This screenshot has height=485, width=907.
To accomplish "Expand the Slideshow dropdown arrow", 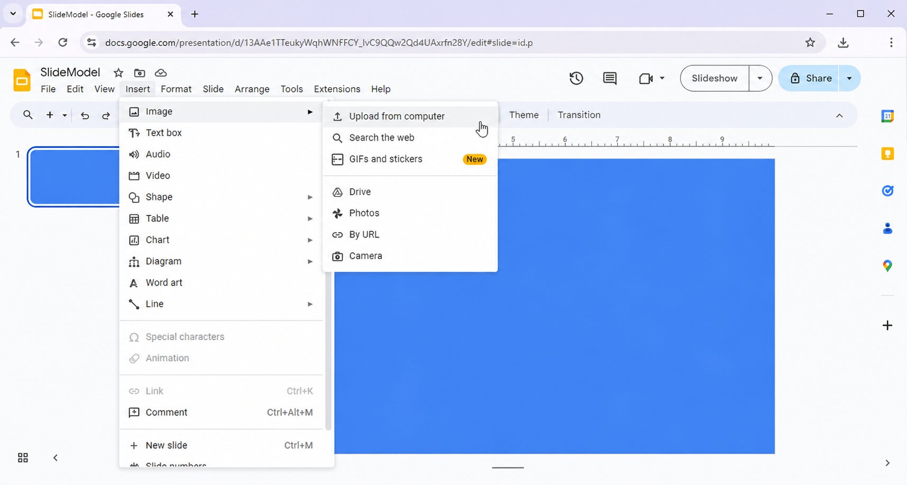I will click(x=760, y=78).
